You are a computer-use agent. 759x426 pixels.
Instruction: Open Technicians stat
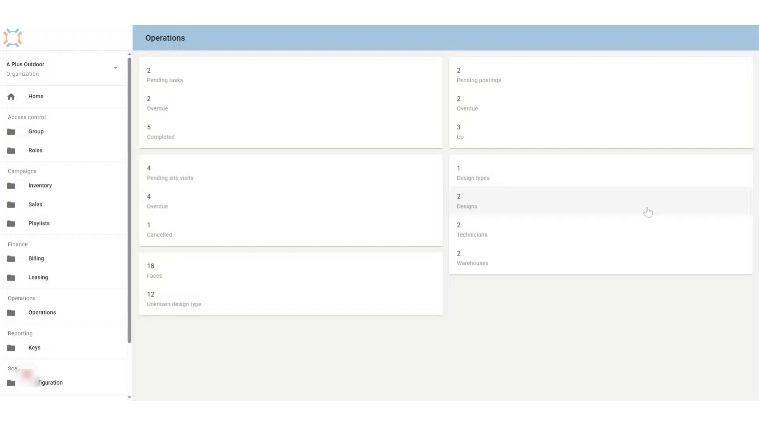(601, 230)
